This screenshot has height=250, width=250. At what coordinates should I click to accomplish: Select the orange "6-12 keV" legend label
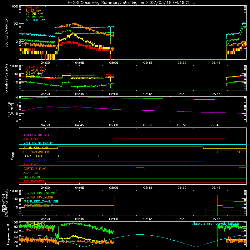33,11
